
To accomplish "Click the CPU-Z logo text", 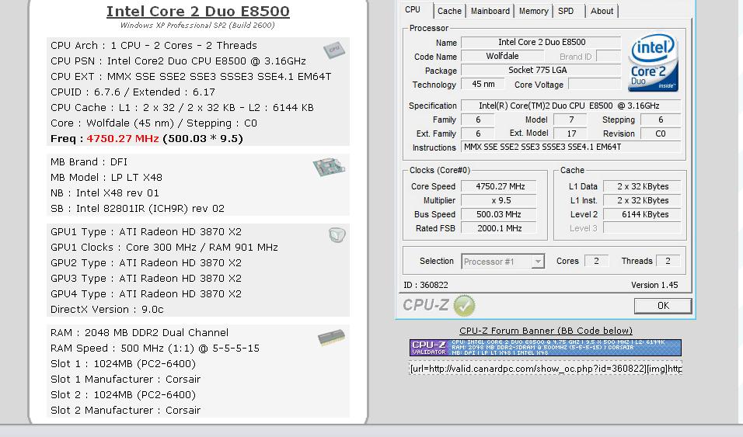I will click(426, 305).
